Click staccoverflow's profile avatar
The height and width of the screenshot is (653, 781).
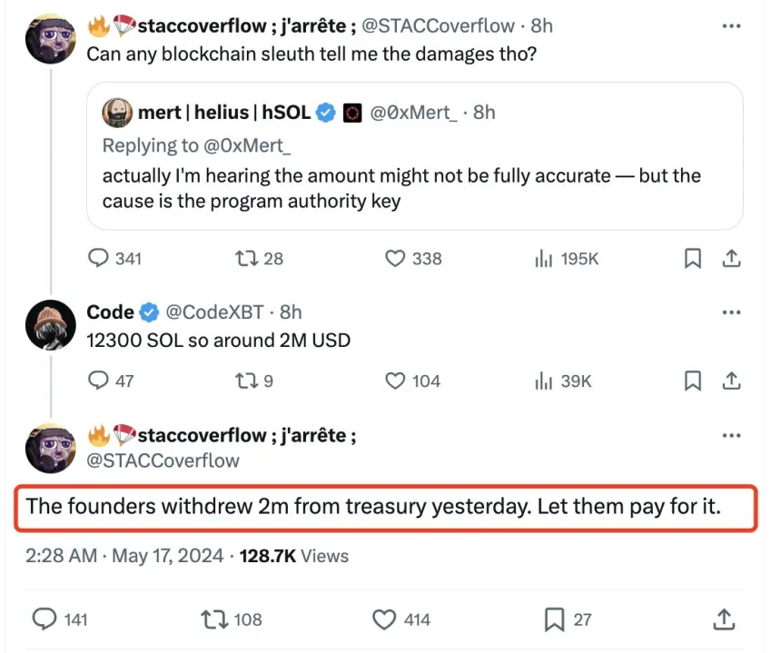tap(50, 38)
